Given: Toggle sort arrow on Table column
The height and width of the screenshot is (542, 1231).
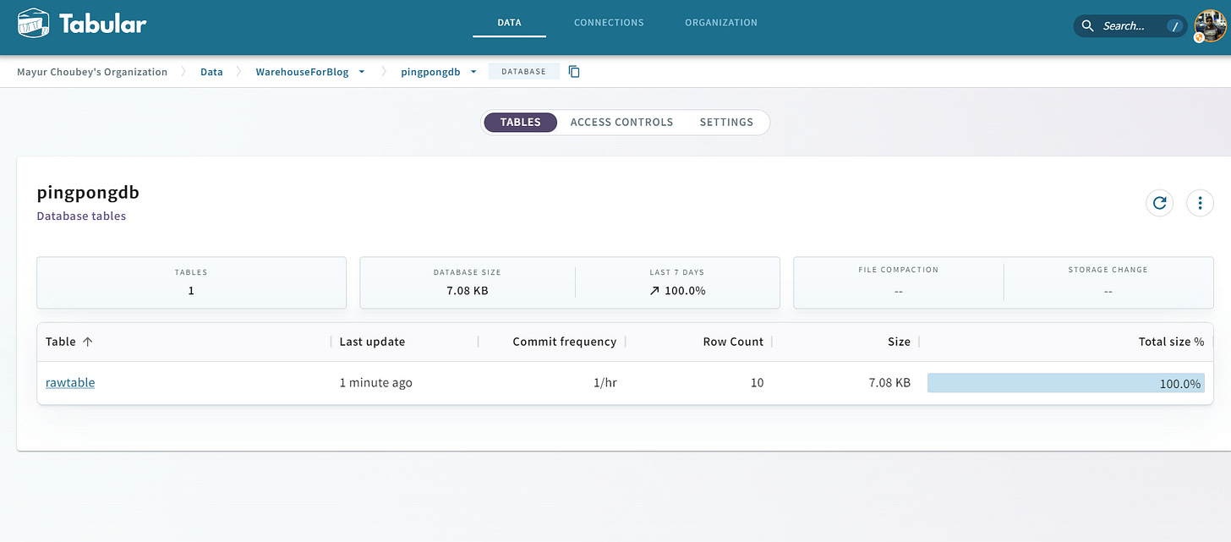Looking at the screenshot, I should [87, 342].
